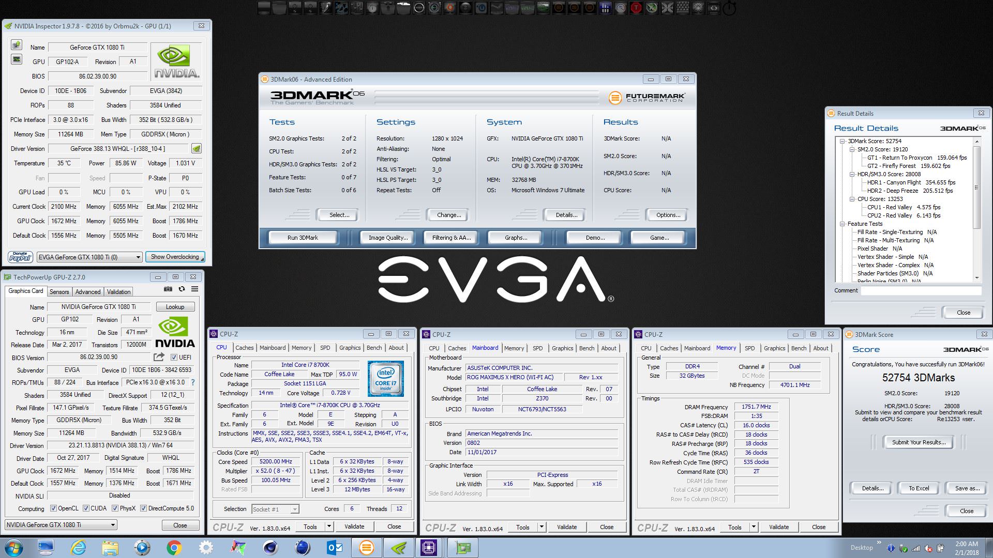Click Submit Your Results button

919,442
